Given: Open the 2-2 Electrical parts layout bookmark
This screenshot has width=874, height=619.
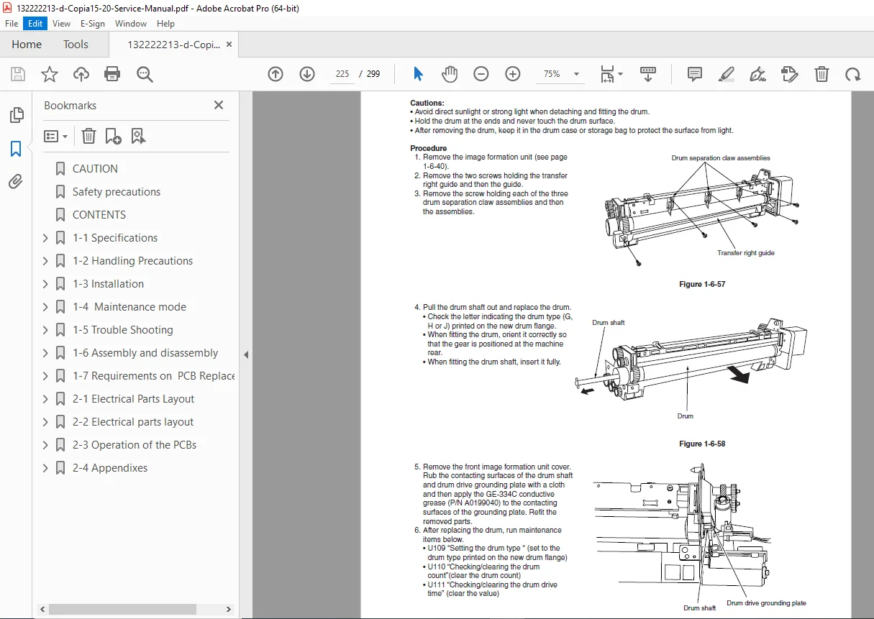Looking at the screenshot, I should point(133,422).
